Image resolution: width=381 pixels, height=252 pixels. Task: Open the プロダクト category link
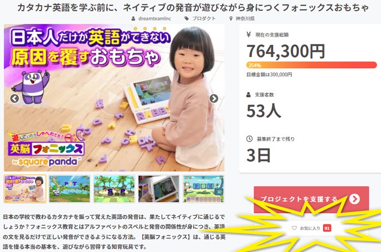(204, 18)
